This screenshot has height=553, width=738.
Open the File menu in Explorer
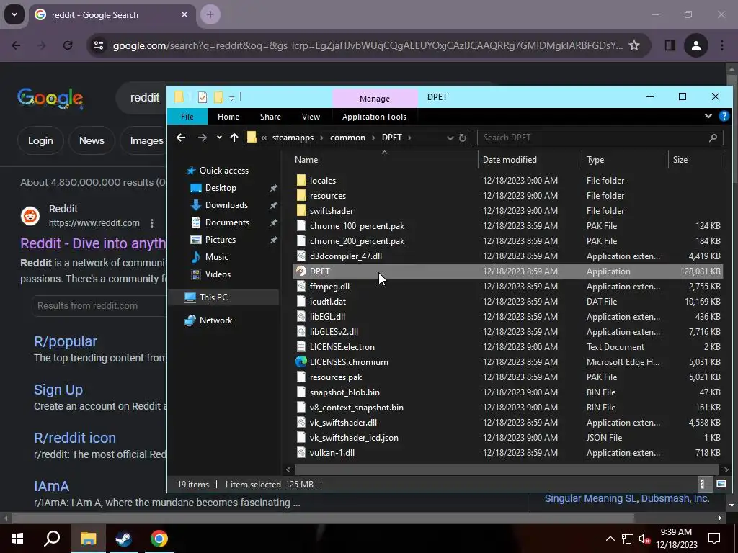click(187, 117)
